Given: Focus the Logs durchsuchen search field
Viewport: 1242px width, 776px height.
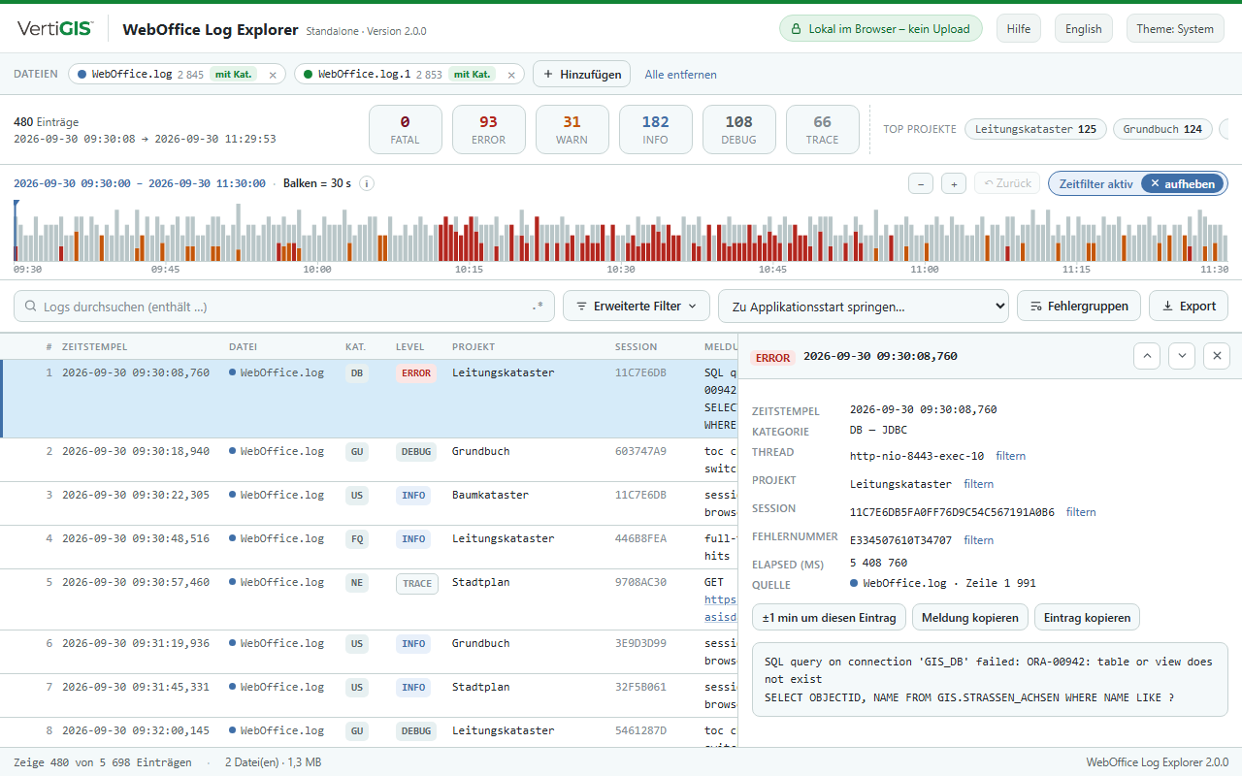Looking at the screenshot, I should click(284, 307).
